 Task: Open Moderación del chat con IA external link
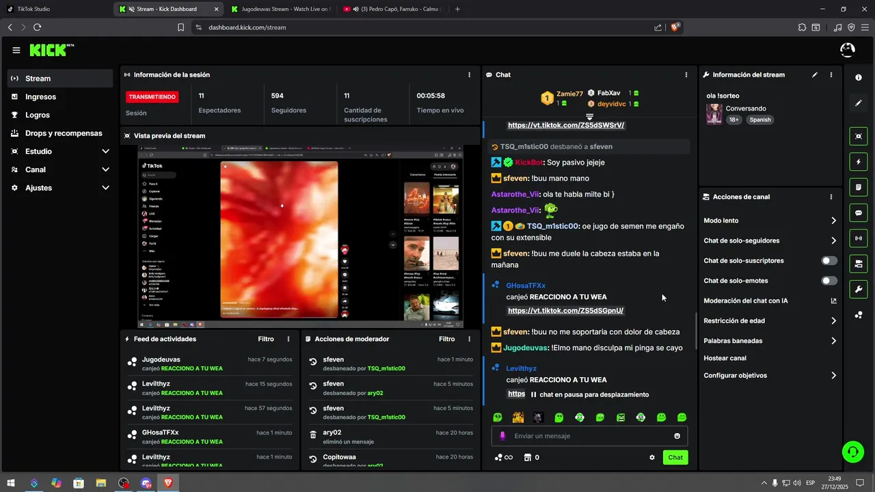tap(833, 301)
